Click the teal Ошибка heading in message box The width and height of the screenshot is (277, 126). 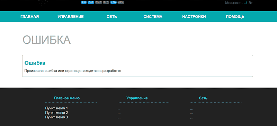coord(35,63)
